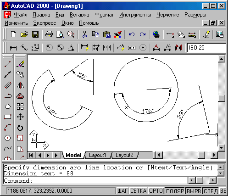Select the Line draw tool

8,64
